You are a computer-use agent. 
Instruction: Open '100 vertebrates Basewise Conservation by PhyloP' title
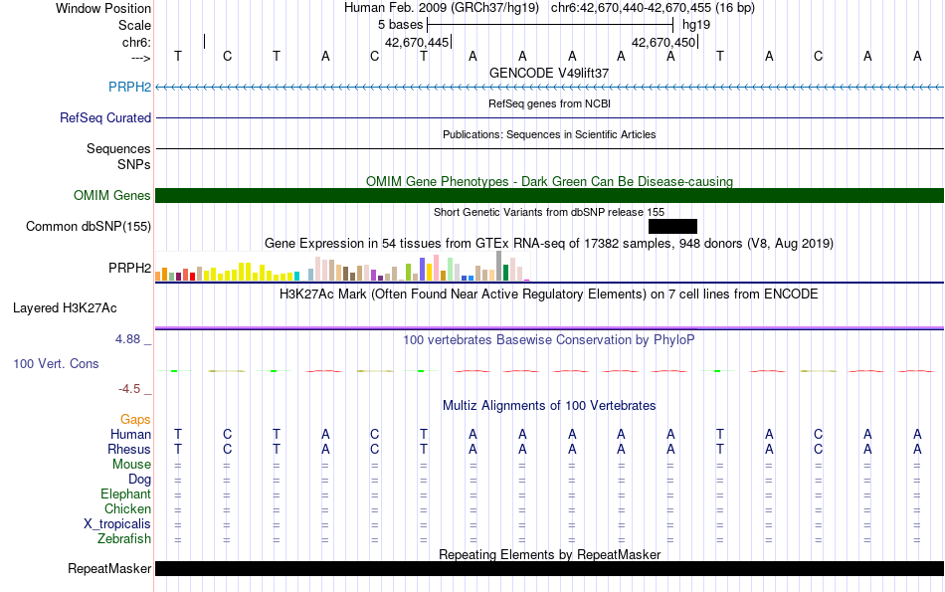[x=549, y=340]
